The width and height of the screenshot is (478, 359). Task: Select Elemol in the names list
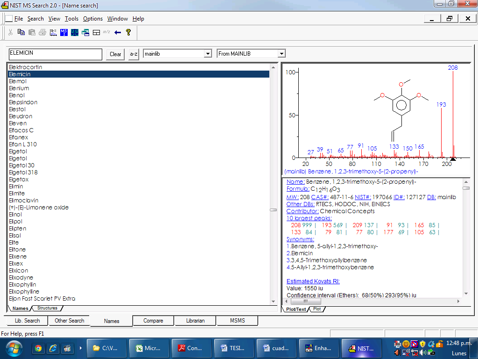[18, 81]
